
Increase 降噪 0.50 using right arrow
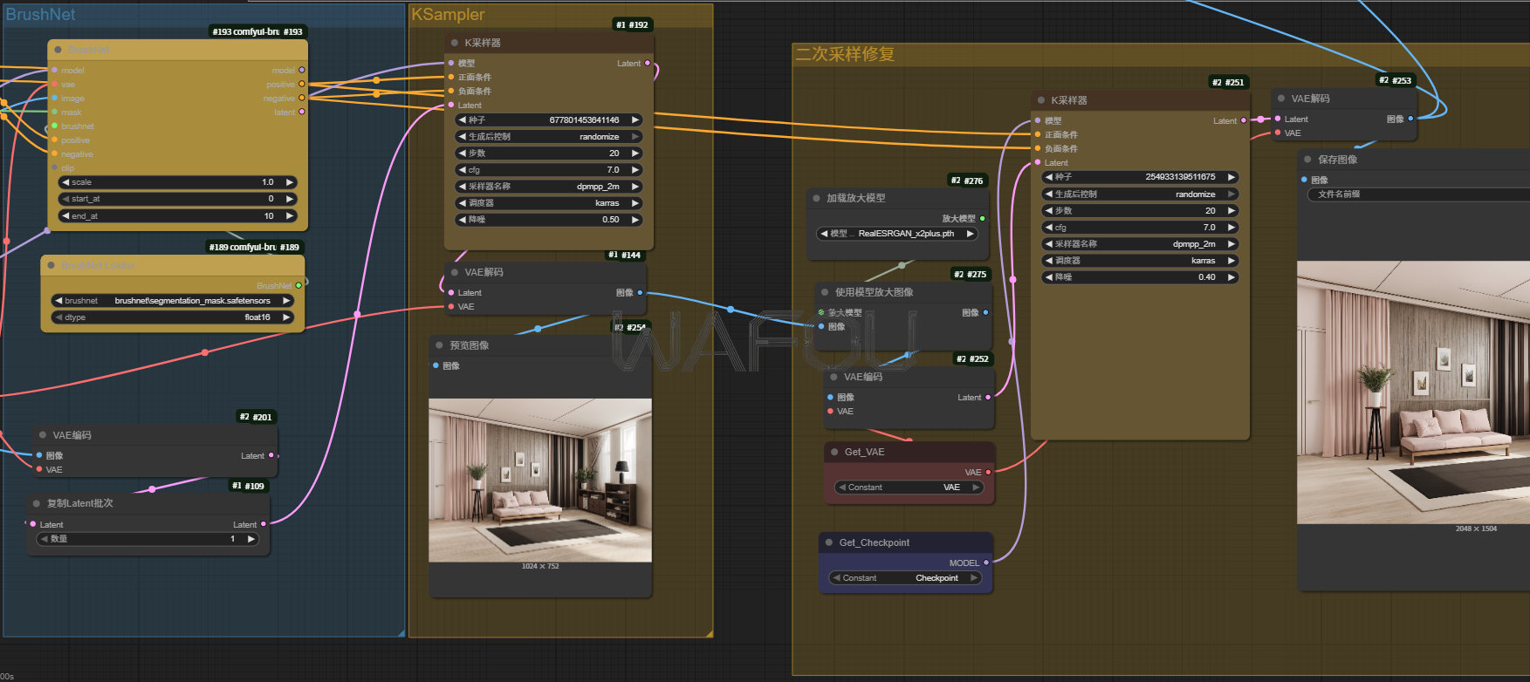635,220
